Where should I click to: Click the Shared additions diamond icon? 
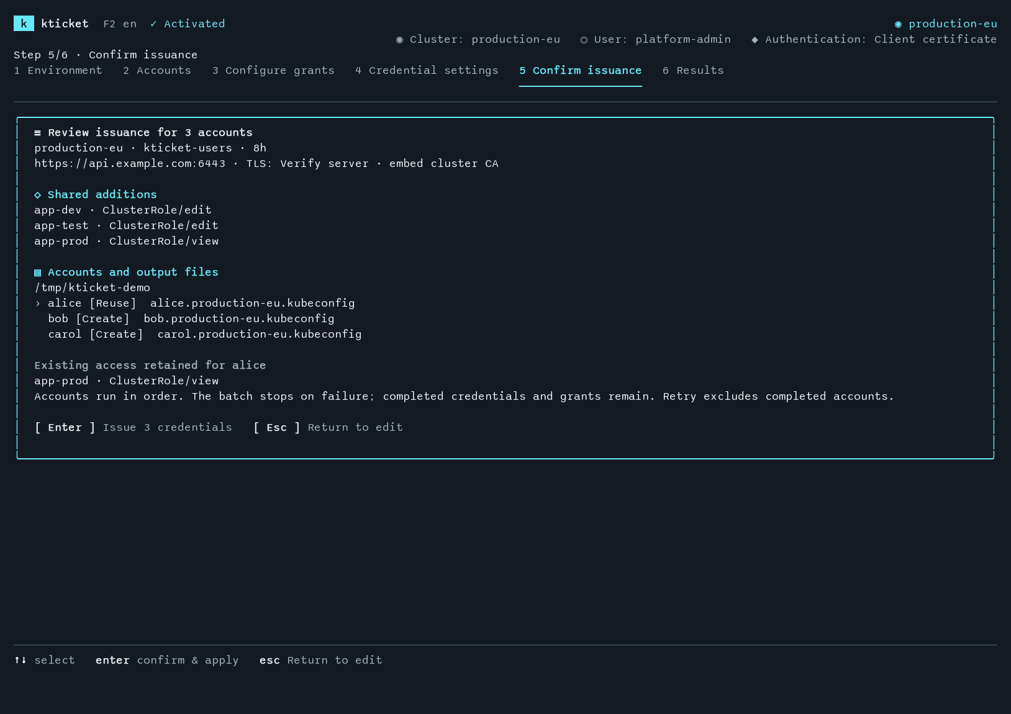(x=37, y=195)
